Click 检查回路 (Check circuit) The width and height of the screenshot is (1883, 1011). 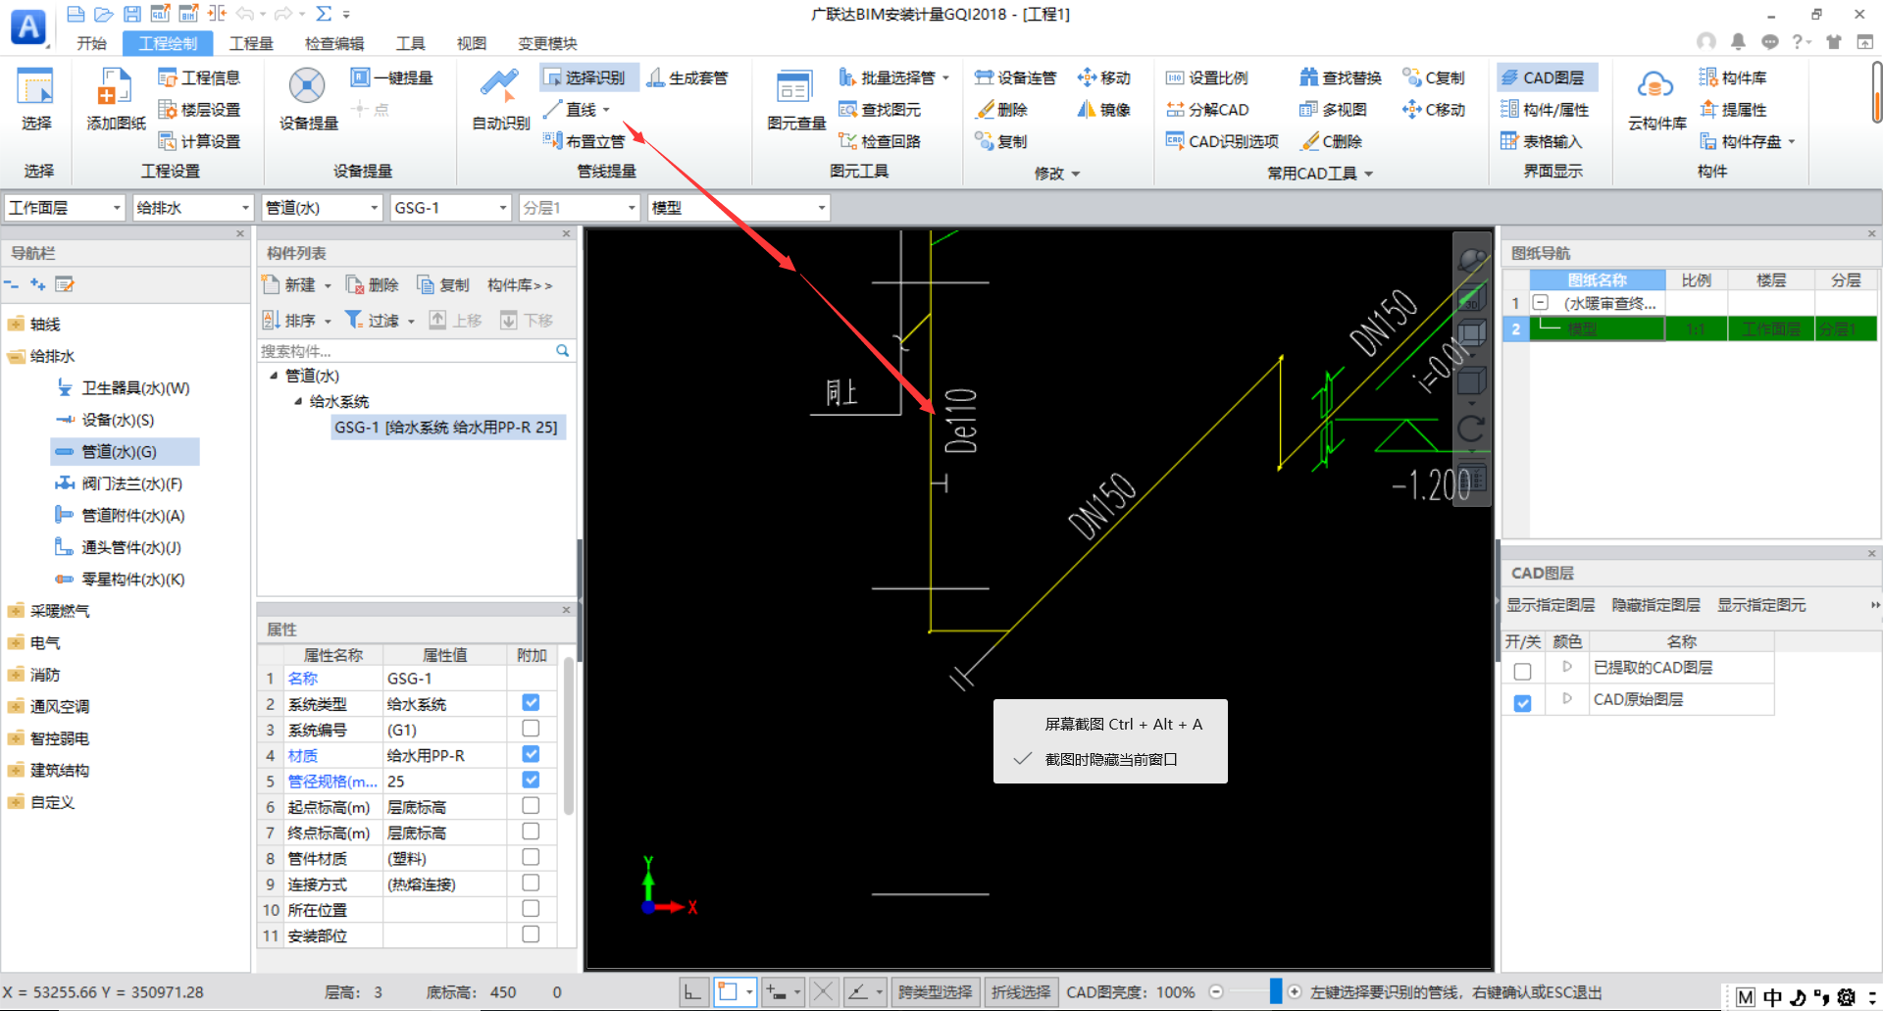[880, 141]
